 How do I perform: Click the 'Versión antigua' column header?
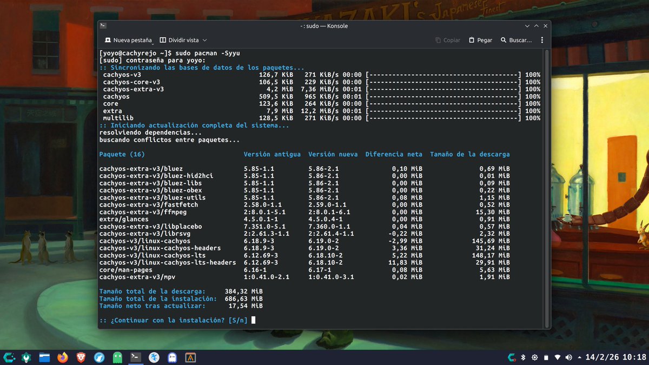click(x=272, y=154)
